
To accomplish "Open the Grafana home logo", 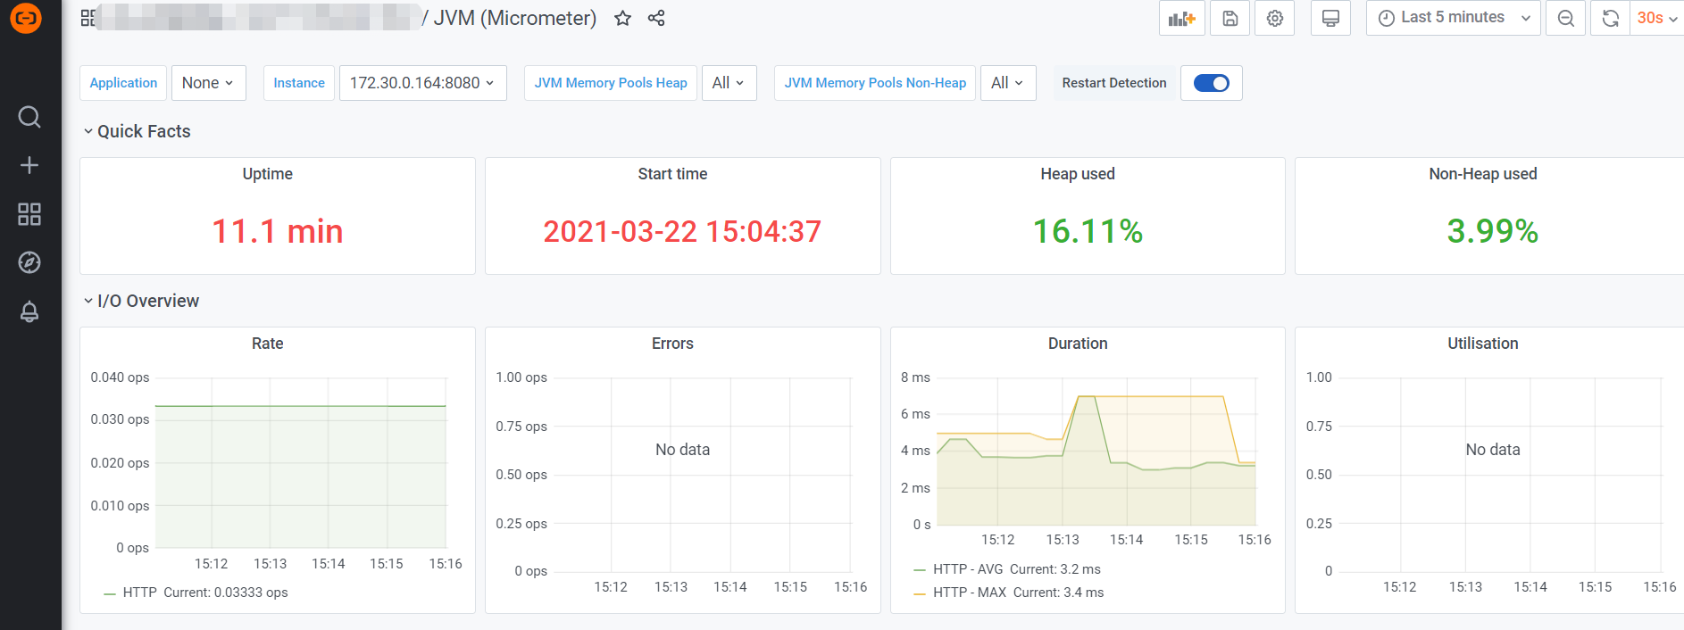I will point(26,18).
